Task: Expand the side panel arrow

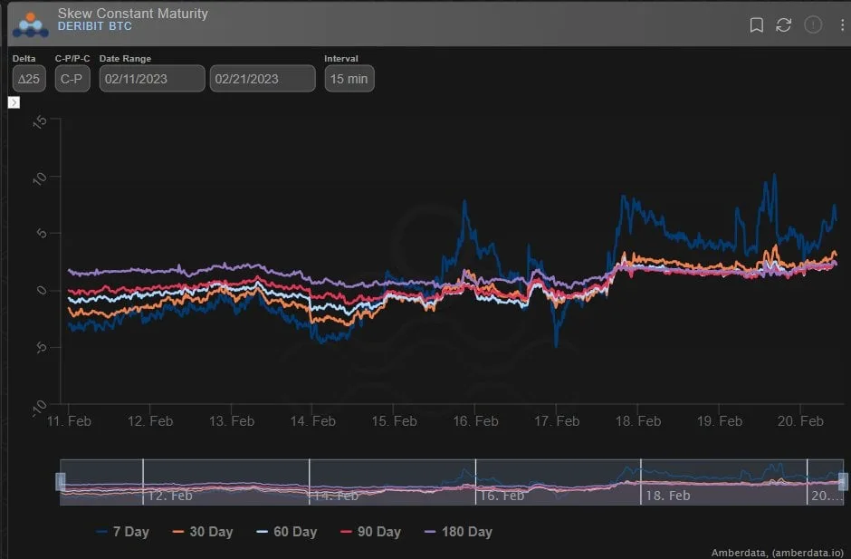Action: [x=14, y=102]
